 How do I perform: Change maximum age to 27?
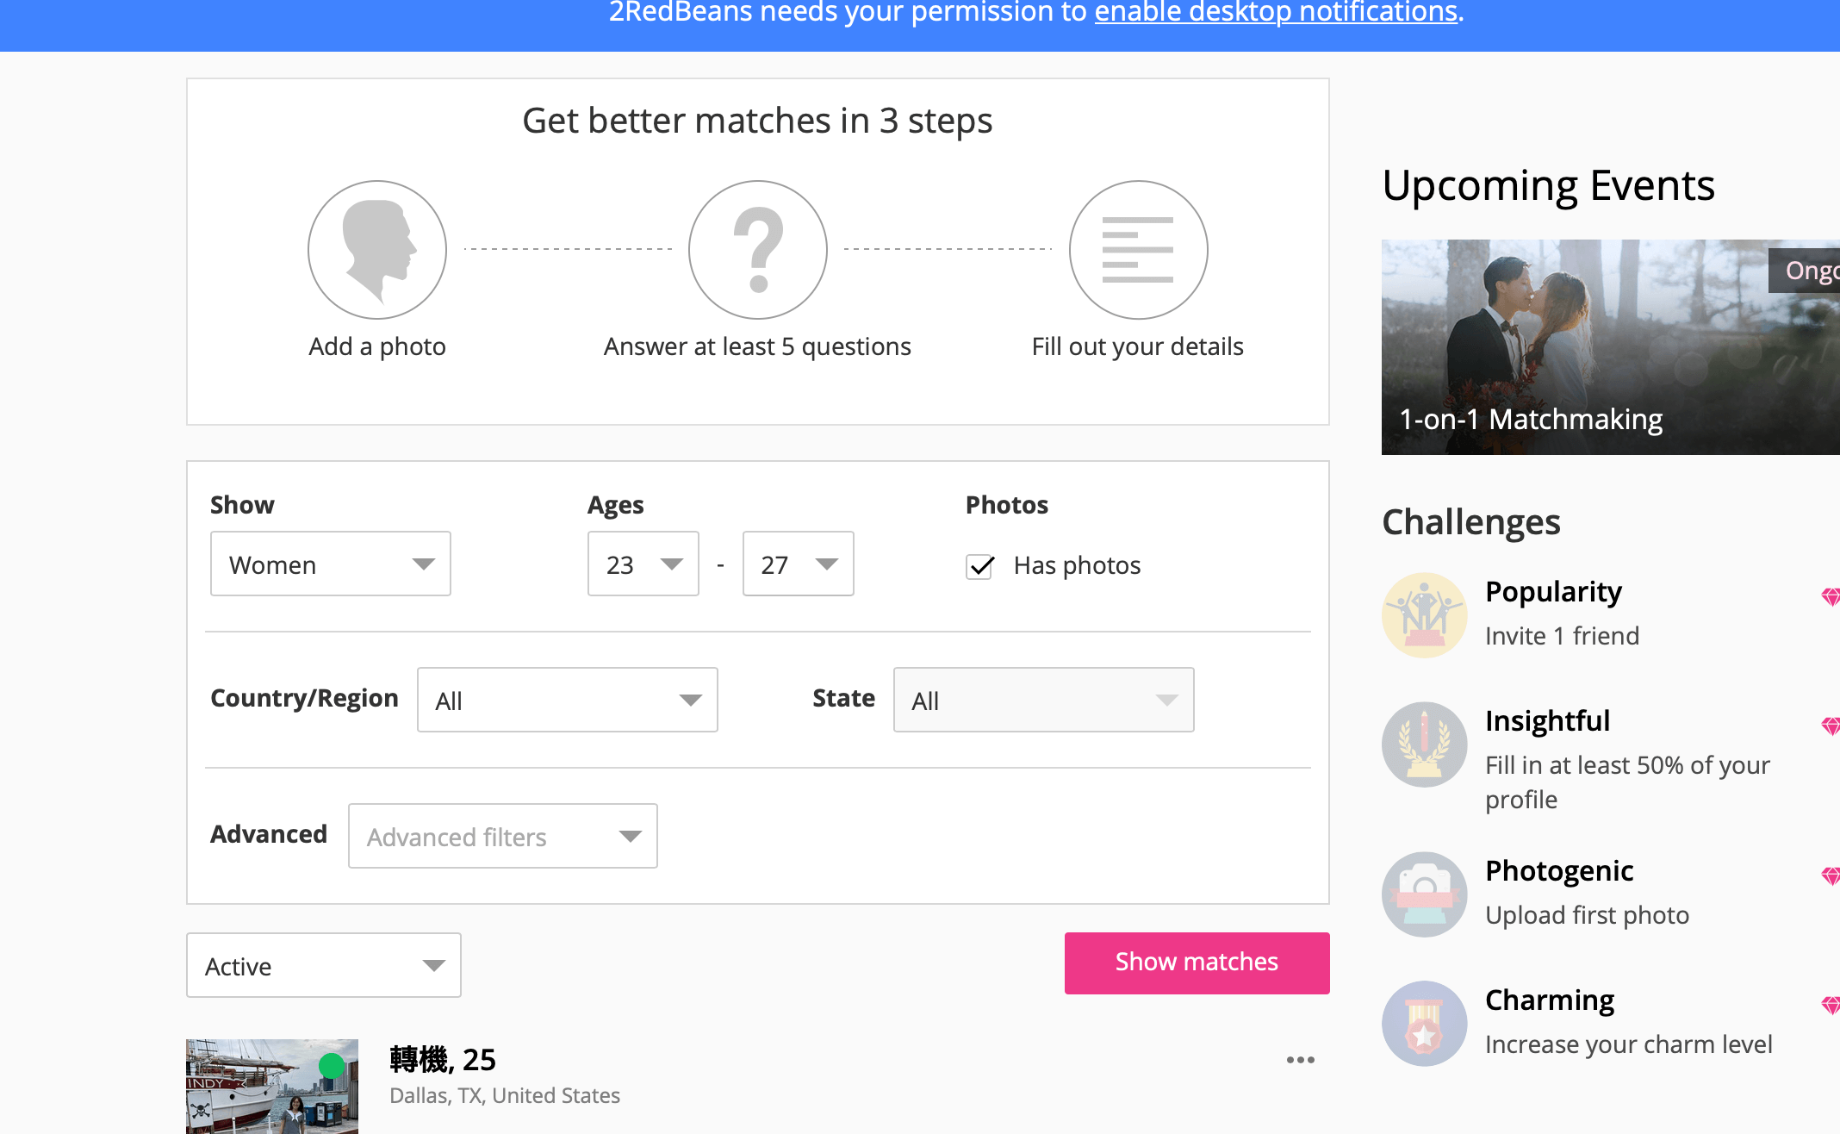click(x=794, y=565)
